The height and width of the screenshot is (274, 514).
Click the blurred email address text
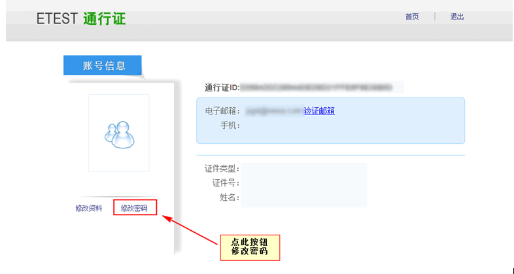tap(273, 111)
